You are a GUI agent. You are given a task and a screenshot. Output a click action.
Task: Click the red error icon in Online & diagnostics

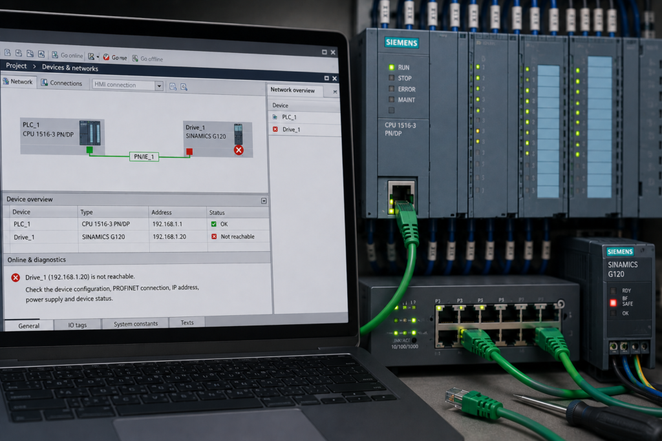(x=16, y=278)
